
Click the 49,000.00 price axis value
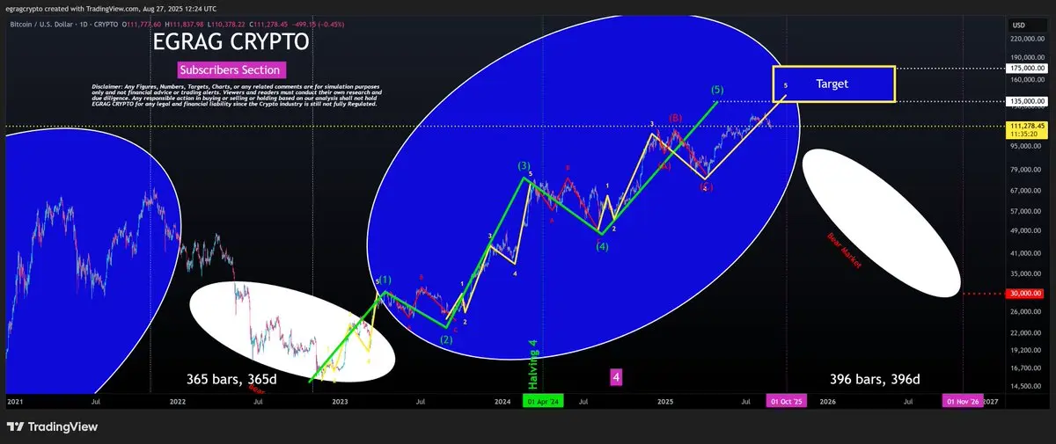coord(1028,231)
